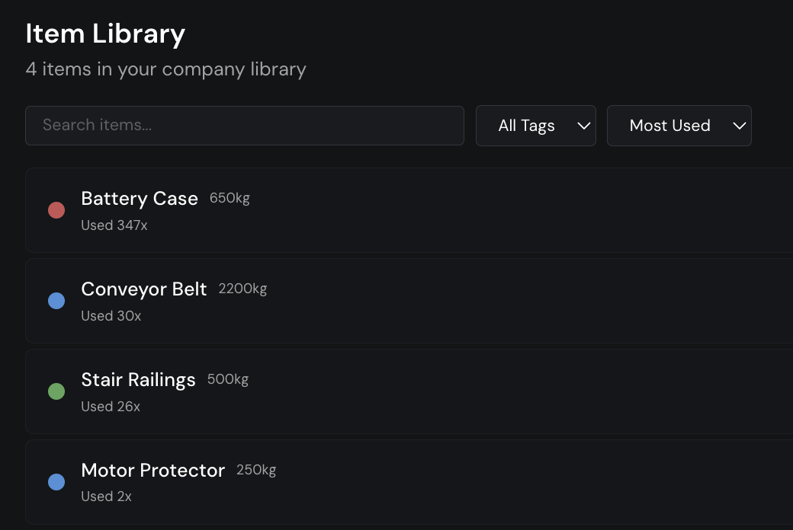The image size is (793, 530).
Task: Click the chevron arrow in All Tags
Action: tap(583, 126)
